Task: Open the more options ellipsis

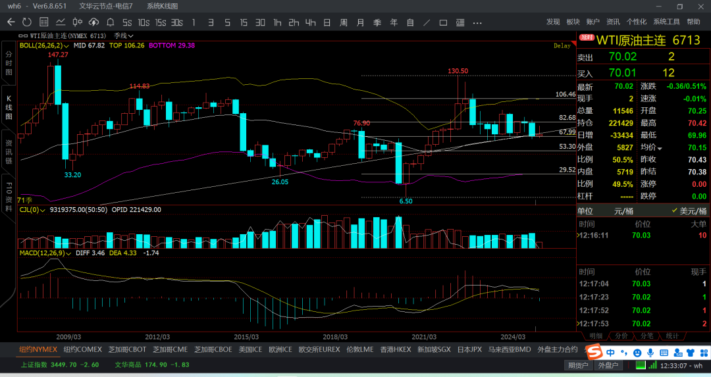Action: (x=477, y=22)
